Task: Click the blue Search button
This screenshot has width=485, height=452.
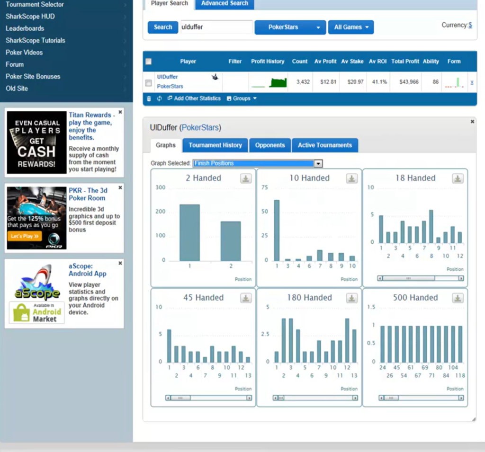Action: pyautogui.click(x=163, y=27)
